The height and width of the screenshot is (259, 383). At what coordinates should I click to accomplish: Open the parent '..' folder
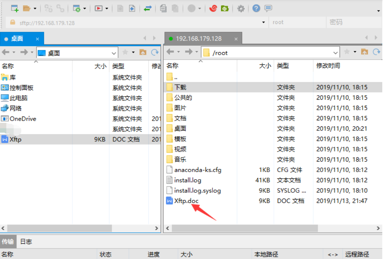[x=176, y=77]
